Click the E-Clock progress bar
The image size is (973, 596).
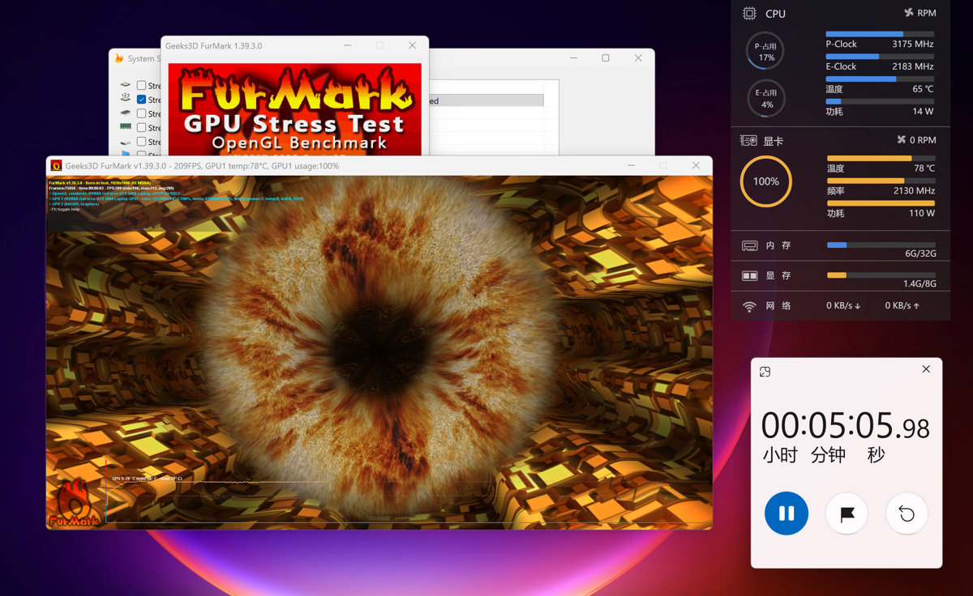pos(880,57)
